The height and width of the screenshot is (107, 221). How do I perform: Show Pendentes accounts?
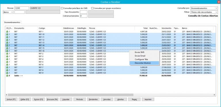click(x=93, y=100)
